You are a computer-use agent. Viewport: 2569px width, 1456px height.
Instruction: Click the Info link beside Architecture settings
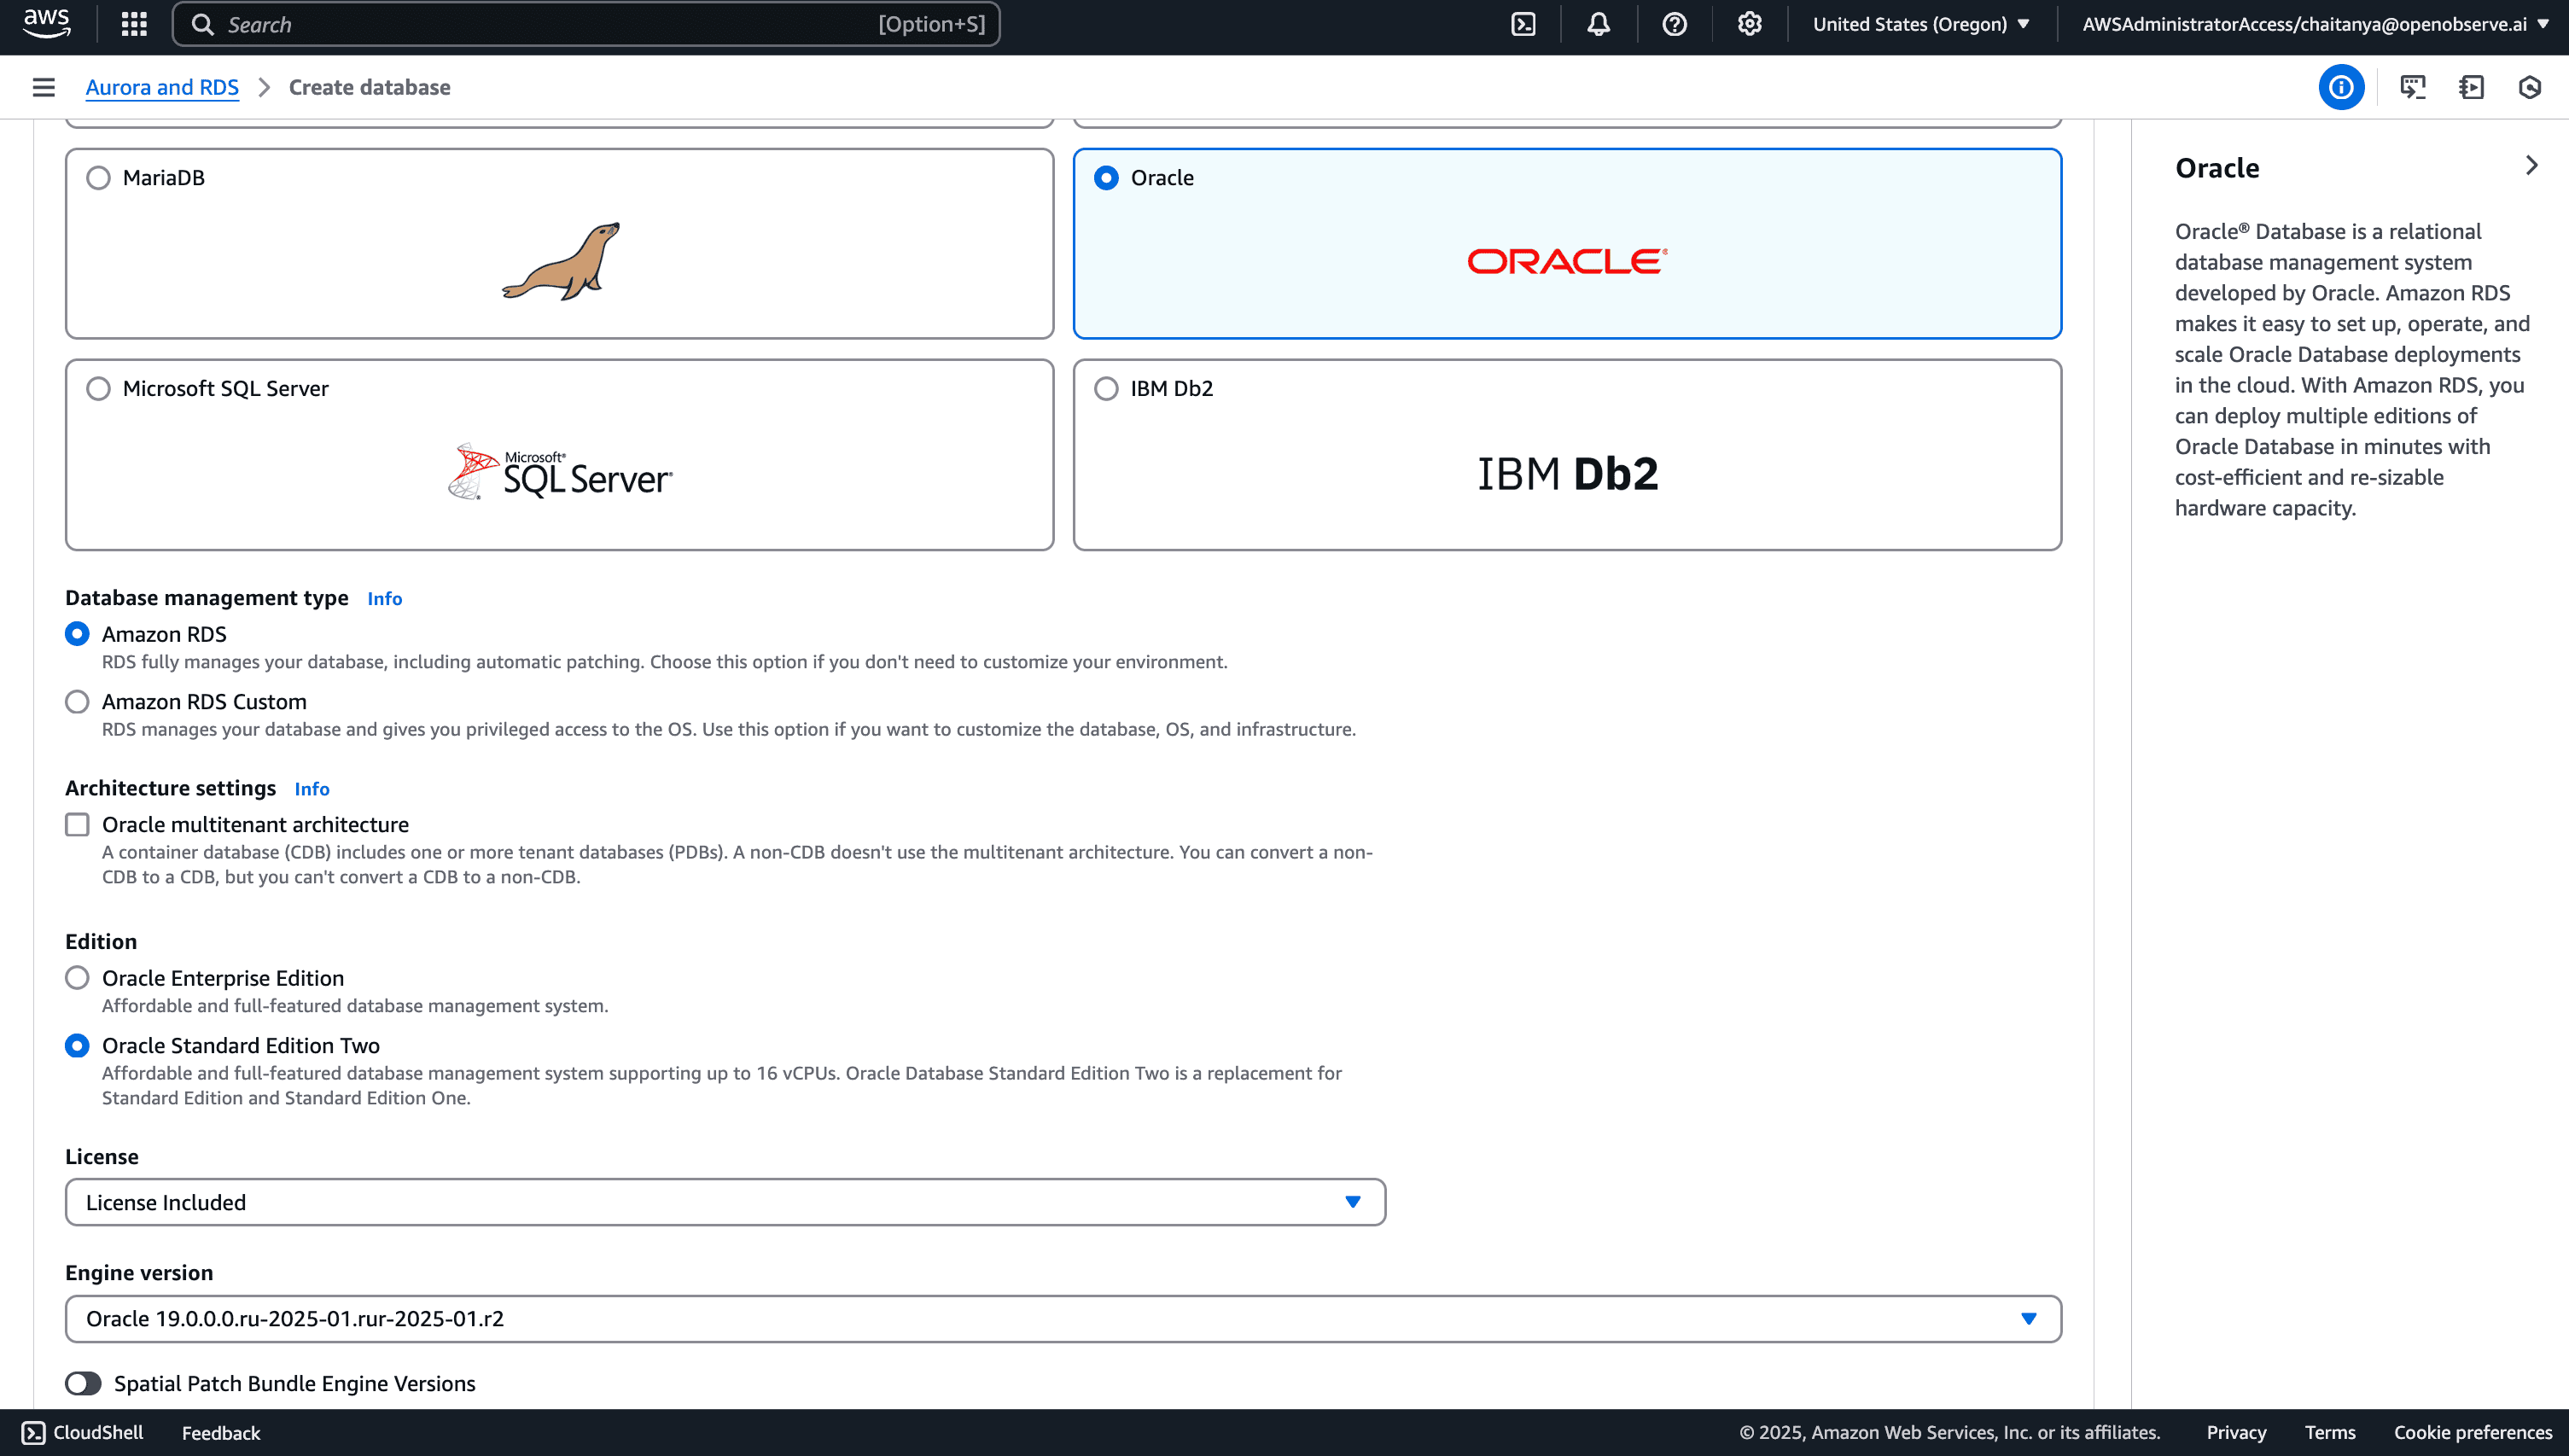(x=312, y=789)
